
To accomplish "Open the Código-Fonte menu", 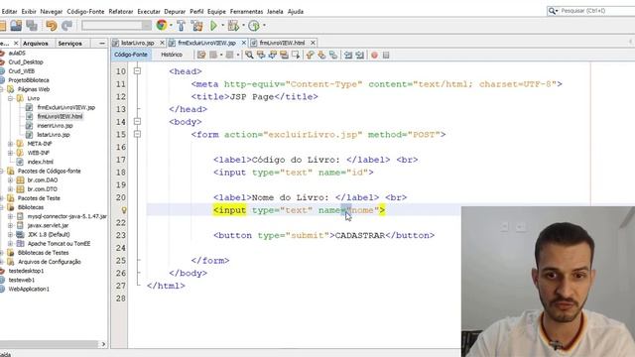I will tap(85, 11).
